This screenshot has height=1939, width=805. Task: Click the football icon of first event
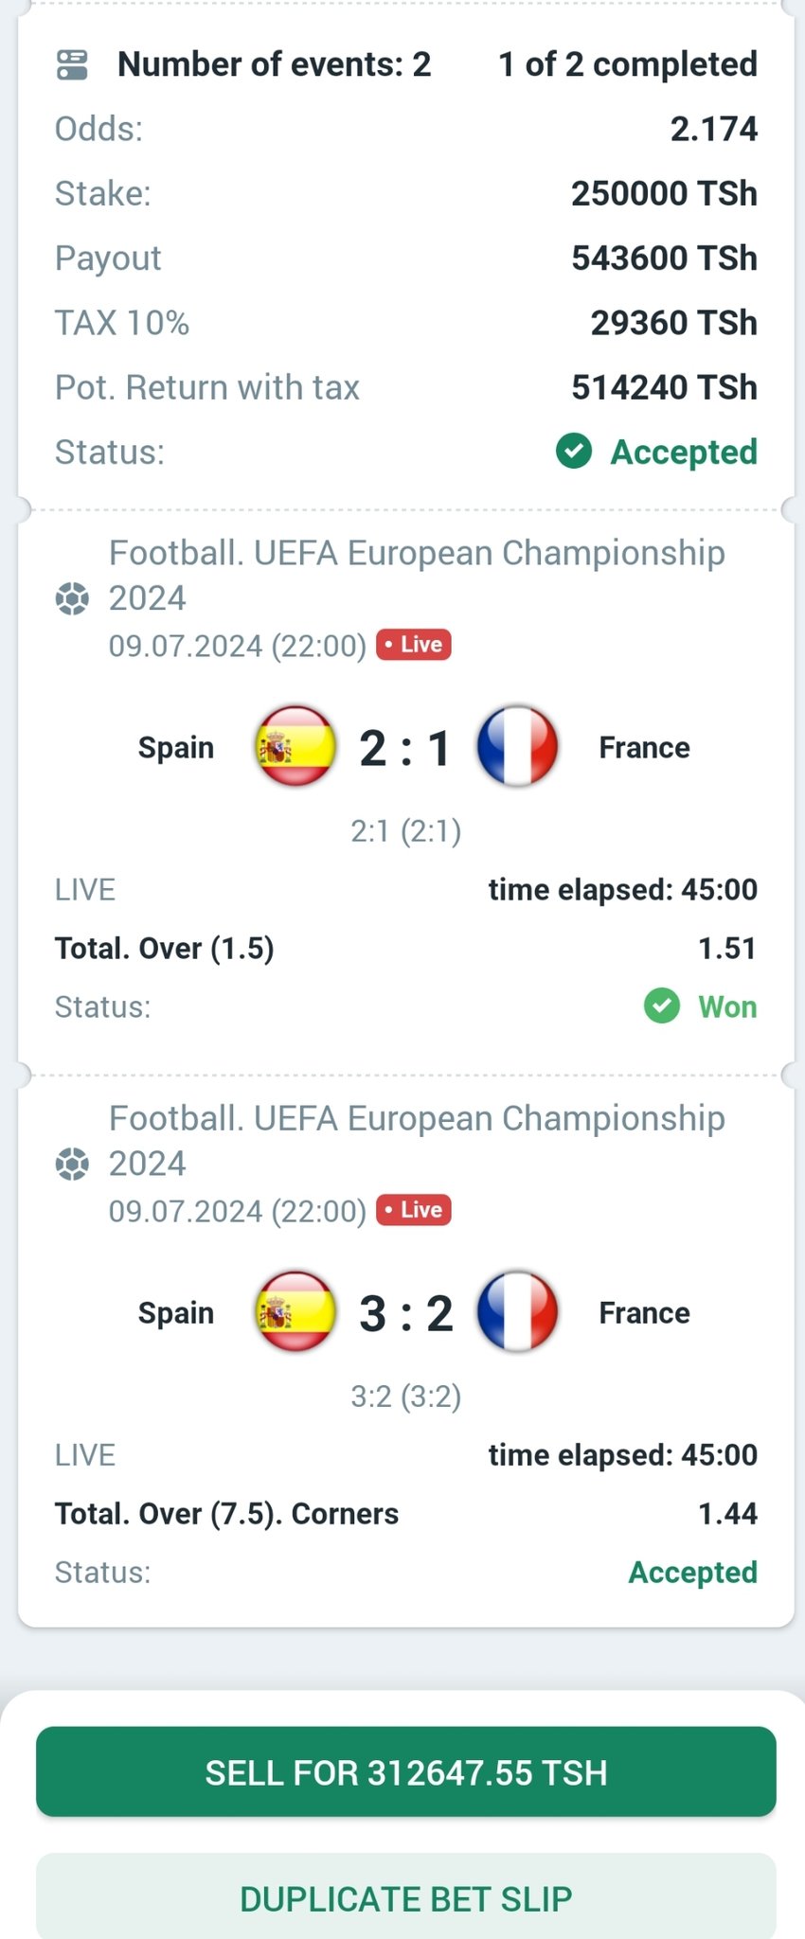click(x=72, y=598)
